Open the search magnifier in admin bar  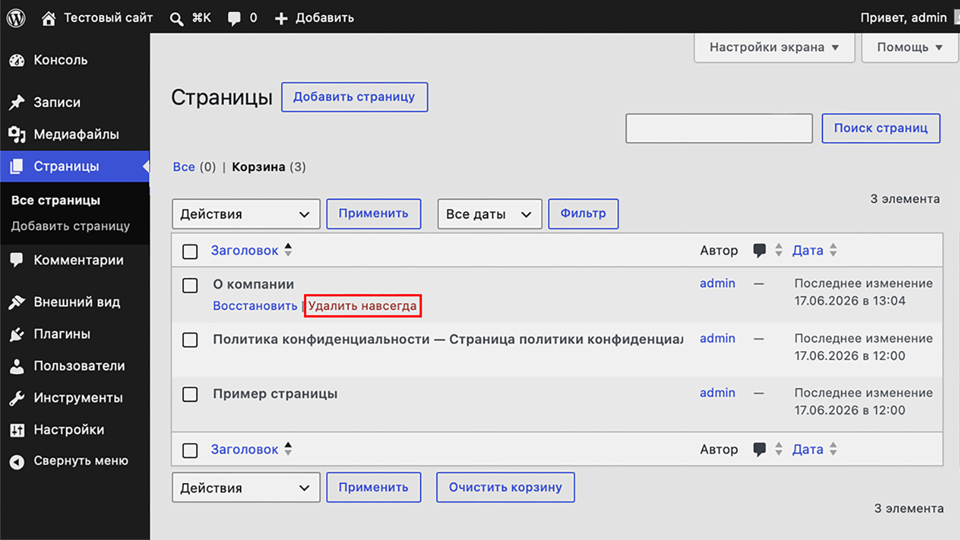coord(176,19)
